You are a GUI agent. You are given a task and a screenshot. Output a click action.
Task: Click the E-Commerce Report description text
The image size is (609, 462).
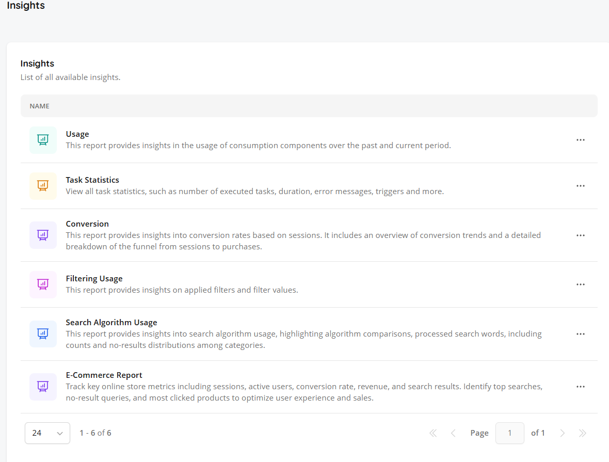304,392
